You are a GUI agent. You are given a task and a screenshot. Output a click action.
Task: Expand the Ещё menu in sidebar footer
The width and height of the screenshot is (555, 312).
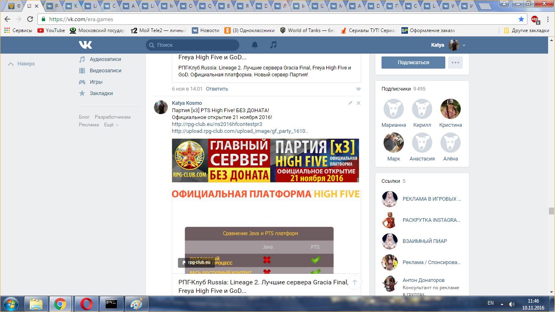pos(111,125)
